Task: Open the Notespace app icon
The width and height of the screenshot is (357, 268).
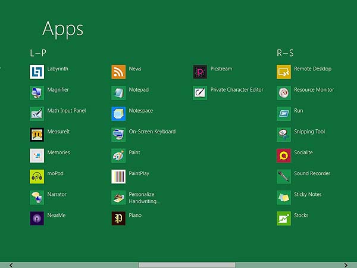Action: [118, 114]
